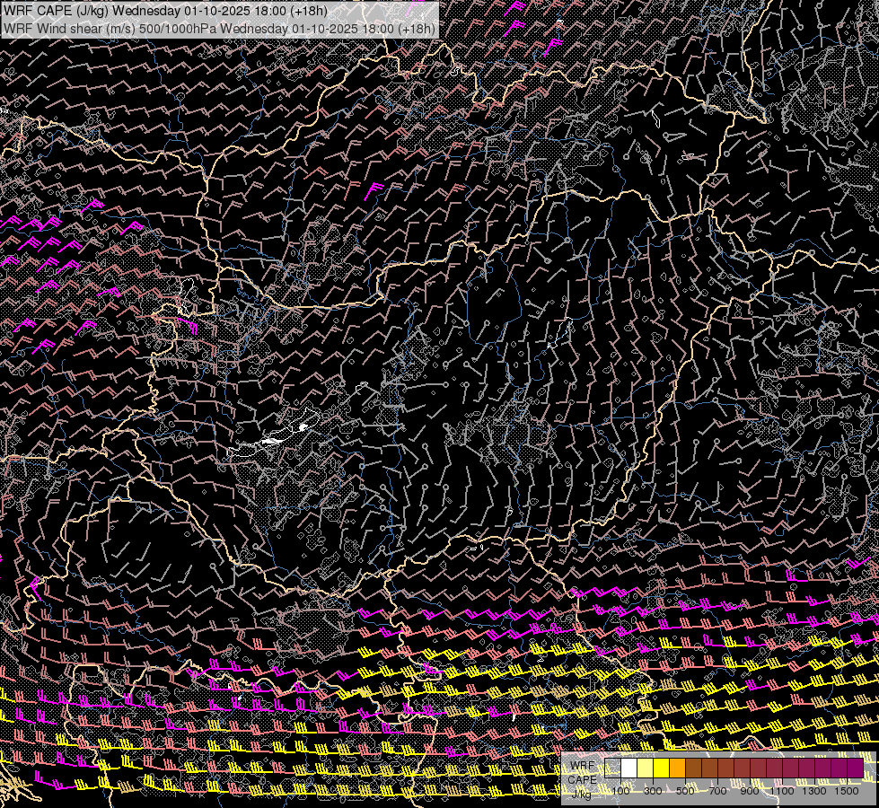
Task: Click the J/kg unit text in legend
Action: [x=582, y=793]
